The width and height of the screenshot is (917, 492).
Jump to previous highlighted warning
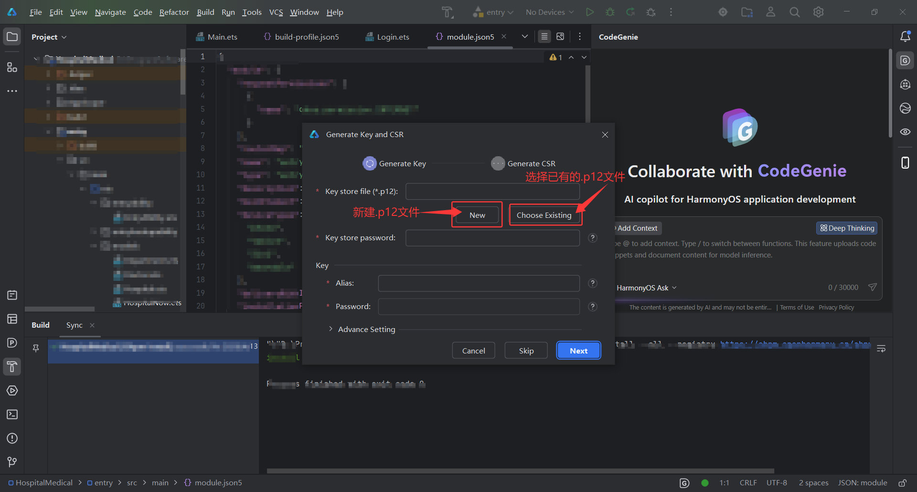tap(571, 57)
